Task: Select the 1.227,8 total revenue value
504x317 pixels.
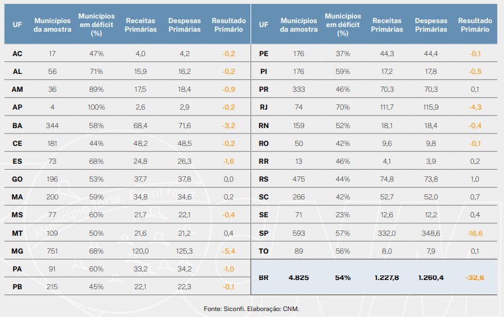Action: pyautogui.click(x=387, y=278)
